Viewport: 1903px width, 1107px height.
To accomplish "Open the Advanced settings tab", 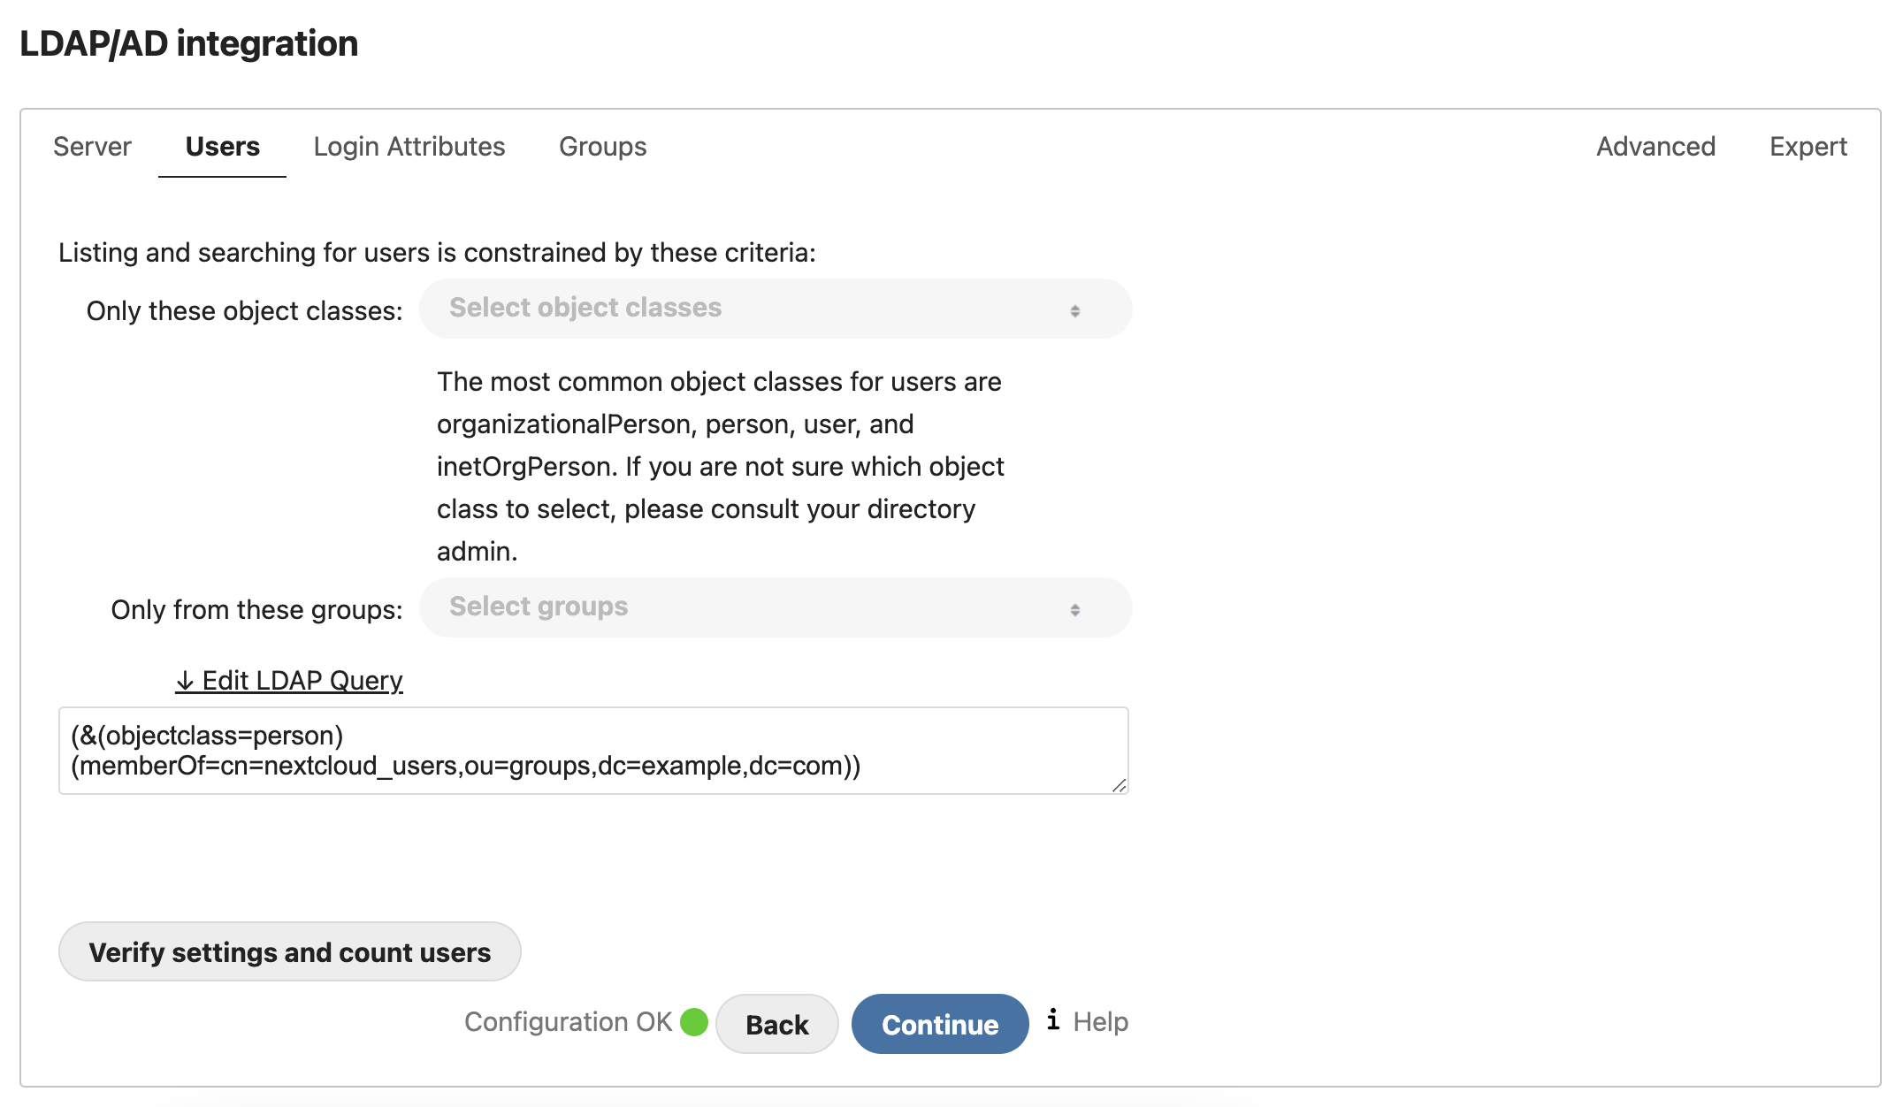I will pyautogui.click(x=1655, y=147).
